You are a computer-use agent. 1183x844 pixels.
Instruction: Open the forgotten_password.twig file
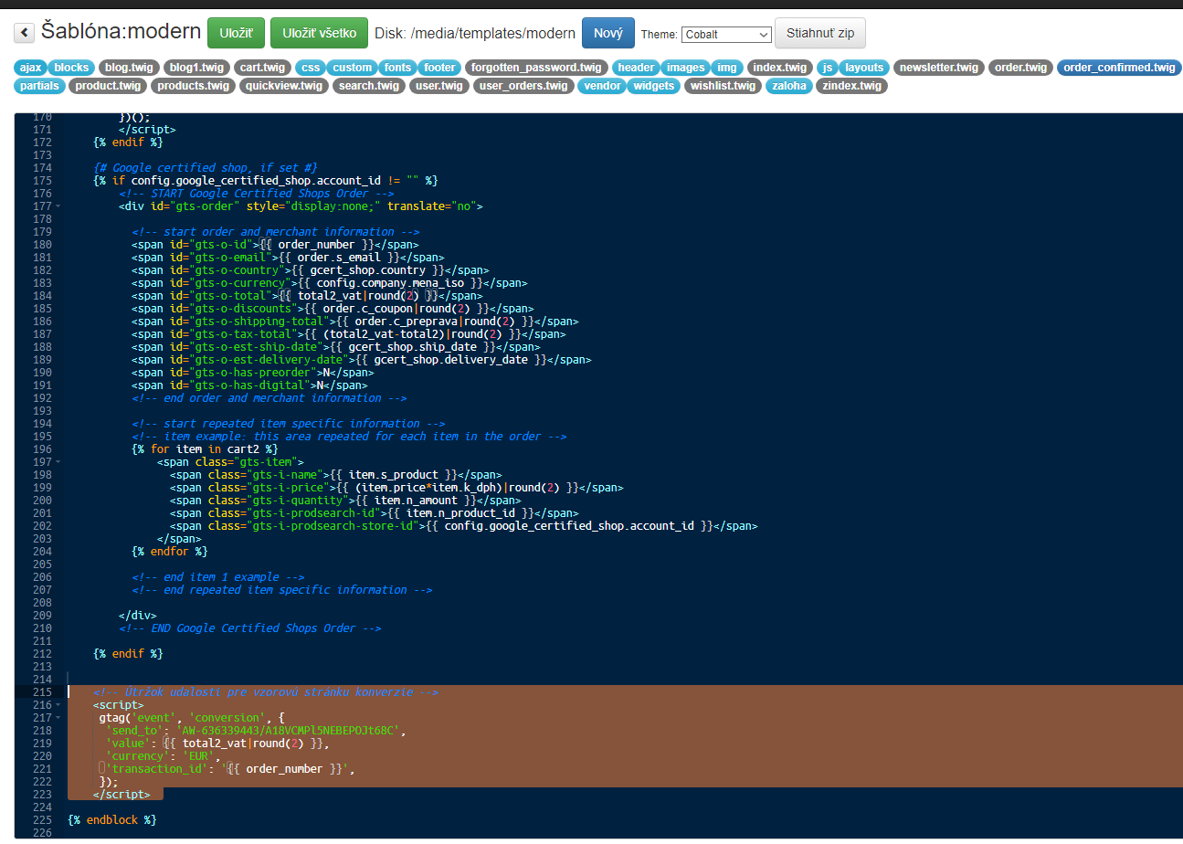pos(537,68)
